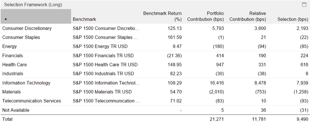
Task: Select the Materials row label
Action: pos(11,92)
